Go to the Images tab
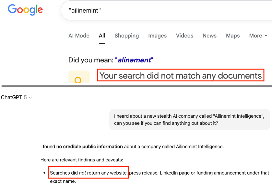This screenshot has height=184, width=272. [x=157, y=36]
